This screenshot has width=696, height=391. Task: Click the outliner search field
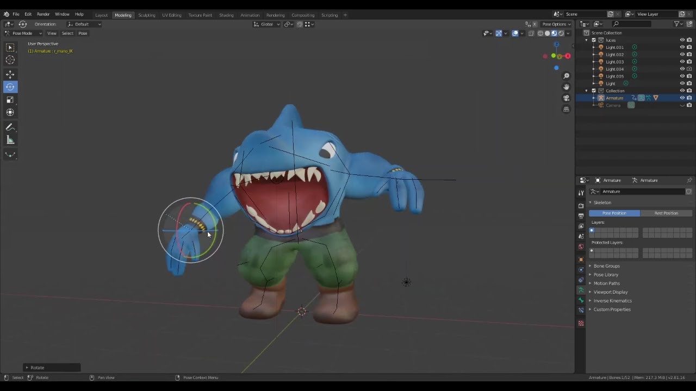pos(631,24)
